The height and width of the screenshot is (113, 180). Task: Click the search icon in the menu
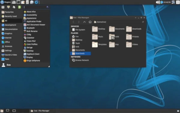point(47,7)
